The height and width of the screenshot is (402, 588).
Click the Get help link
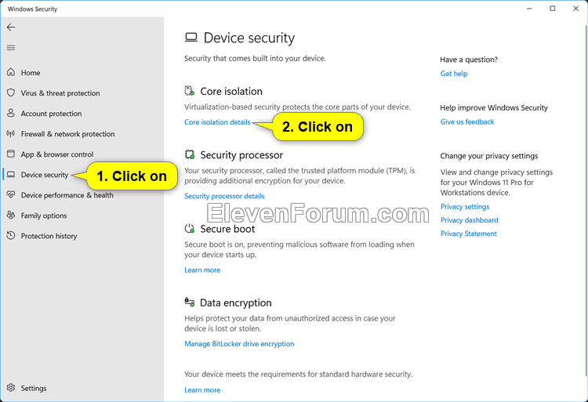(x=454, y=74)
